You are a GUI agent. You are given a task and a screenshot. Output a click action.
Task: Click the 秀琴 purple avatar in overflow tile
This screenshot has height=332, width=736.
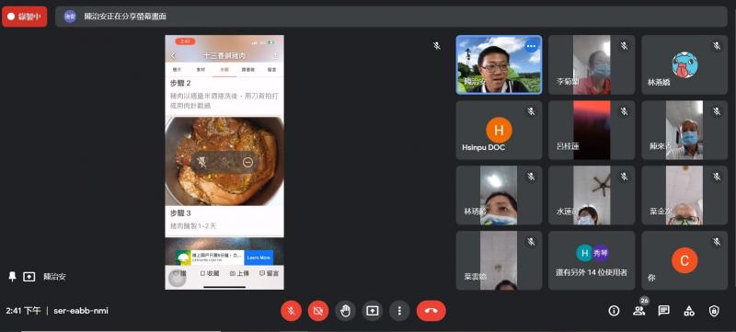[600, 253]
